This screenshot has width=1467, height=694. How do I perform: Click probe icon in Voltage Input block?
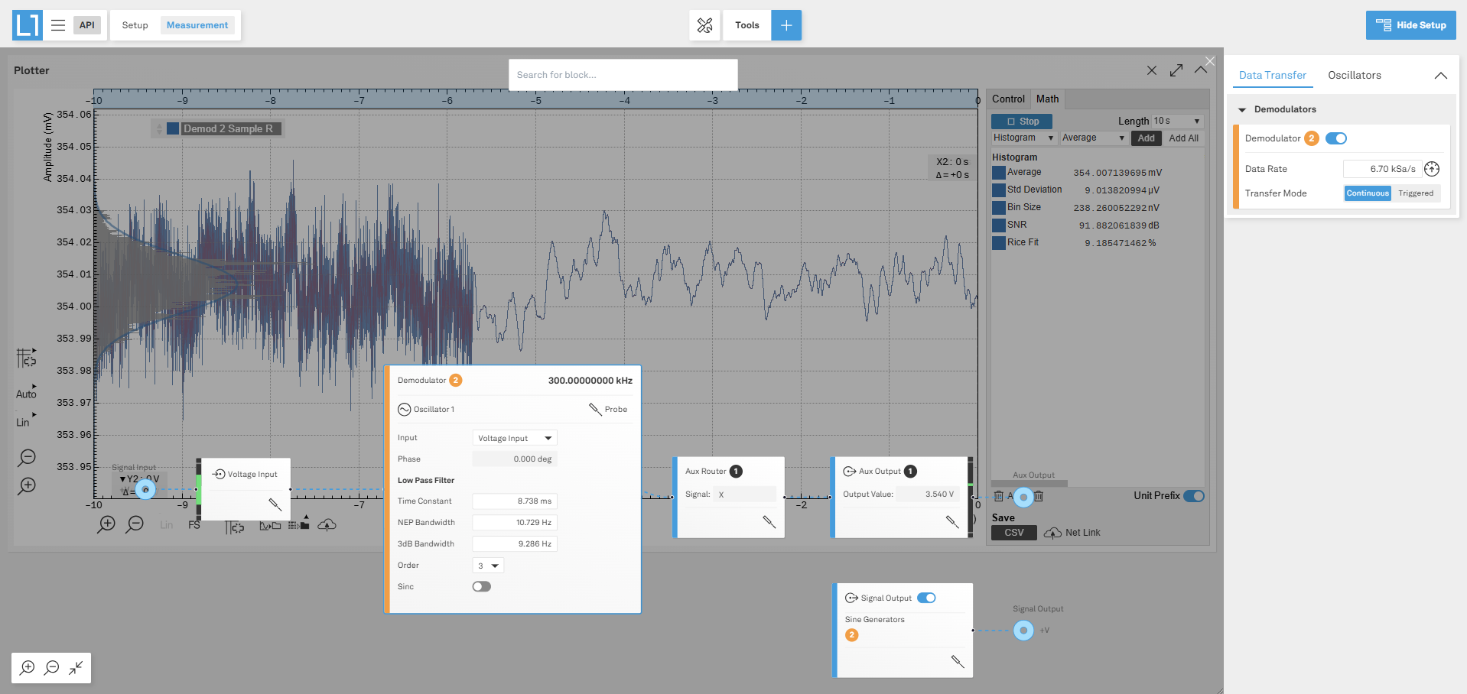[x=275, y=504]
